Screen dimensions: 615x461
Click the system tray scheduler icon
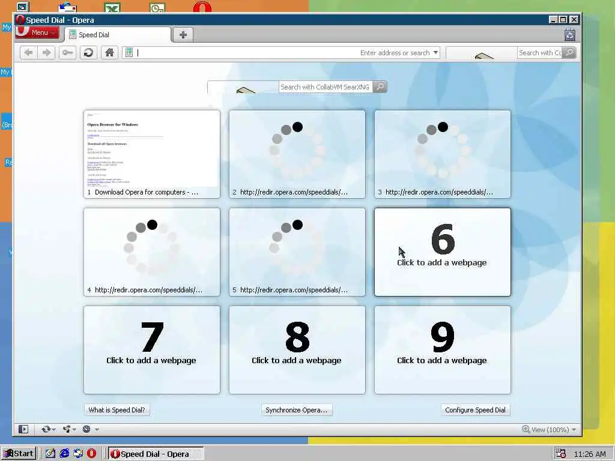coord(561,454)
